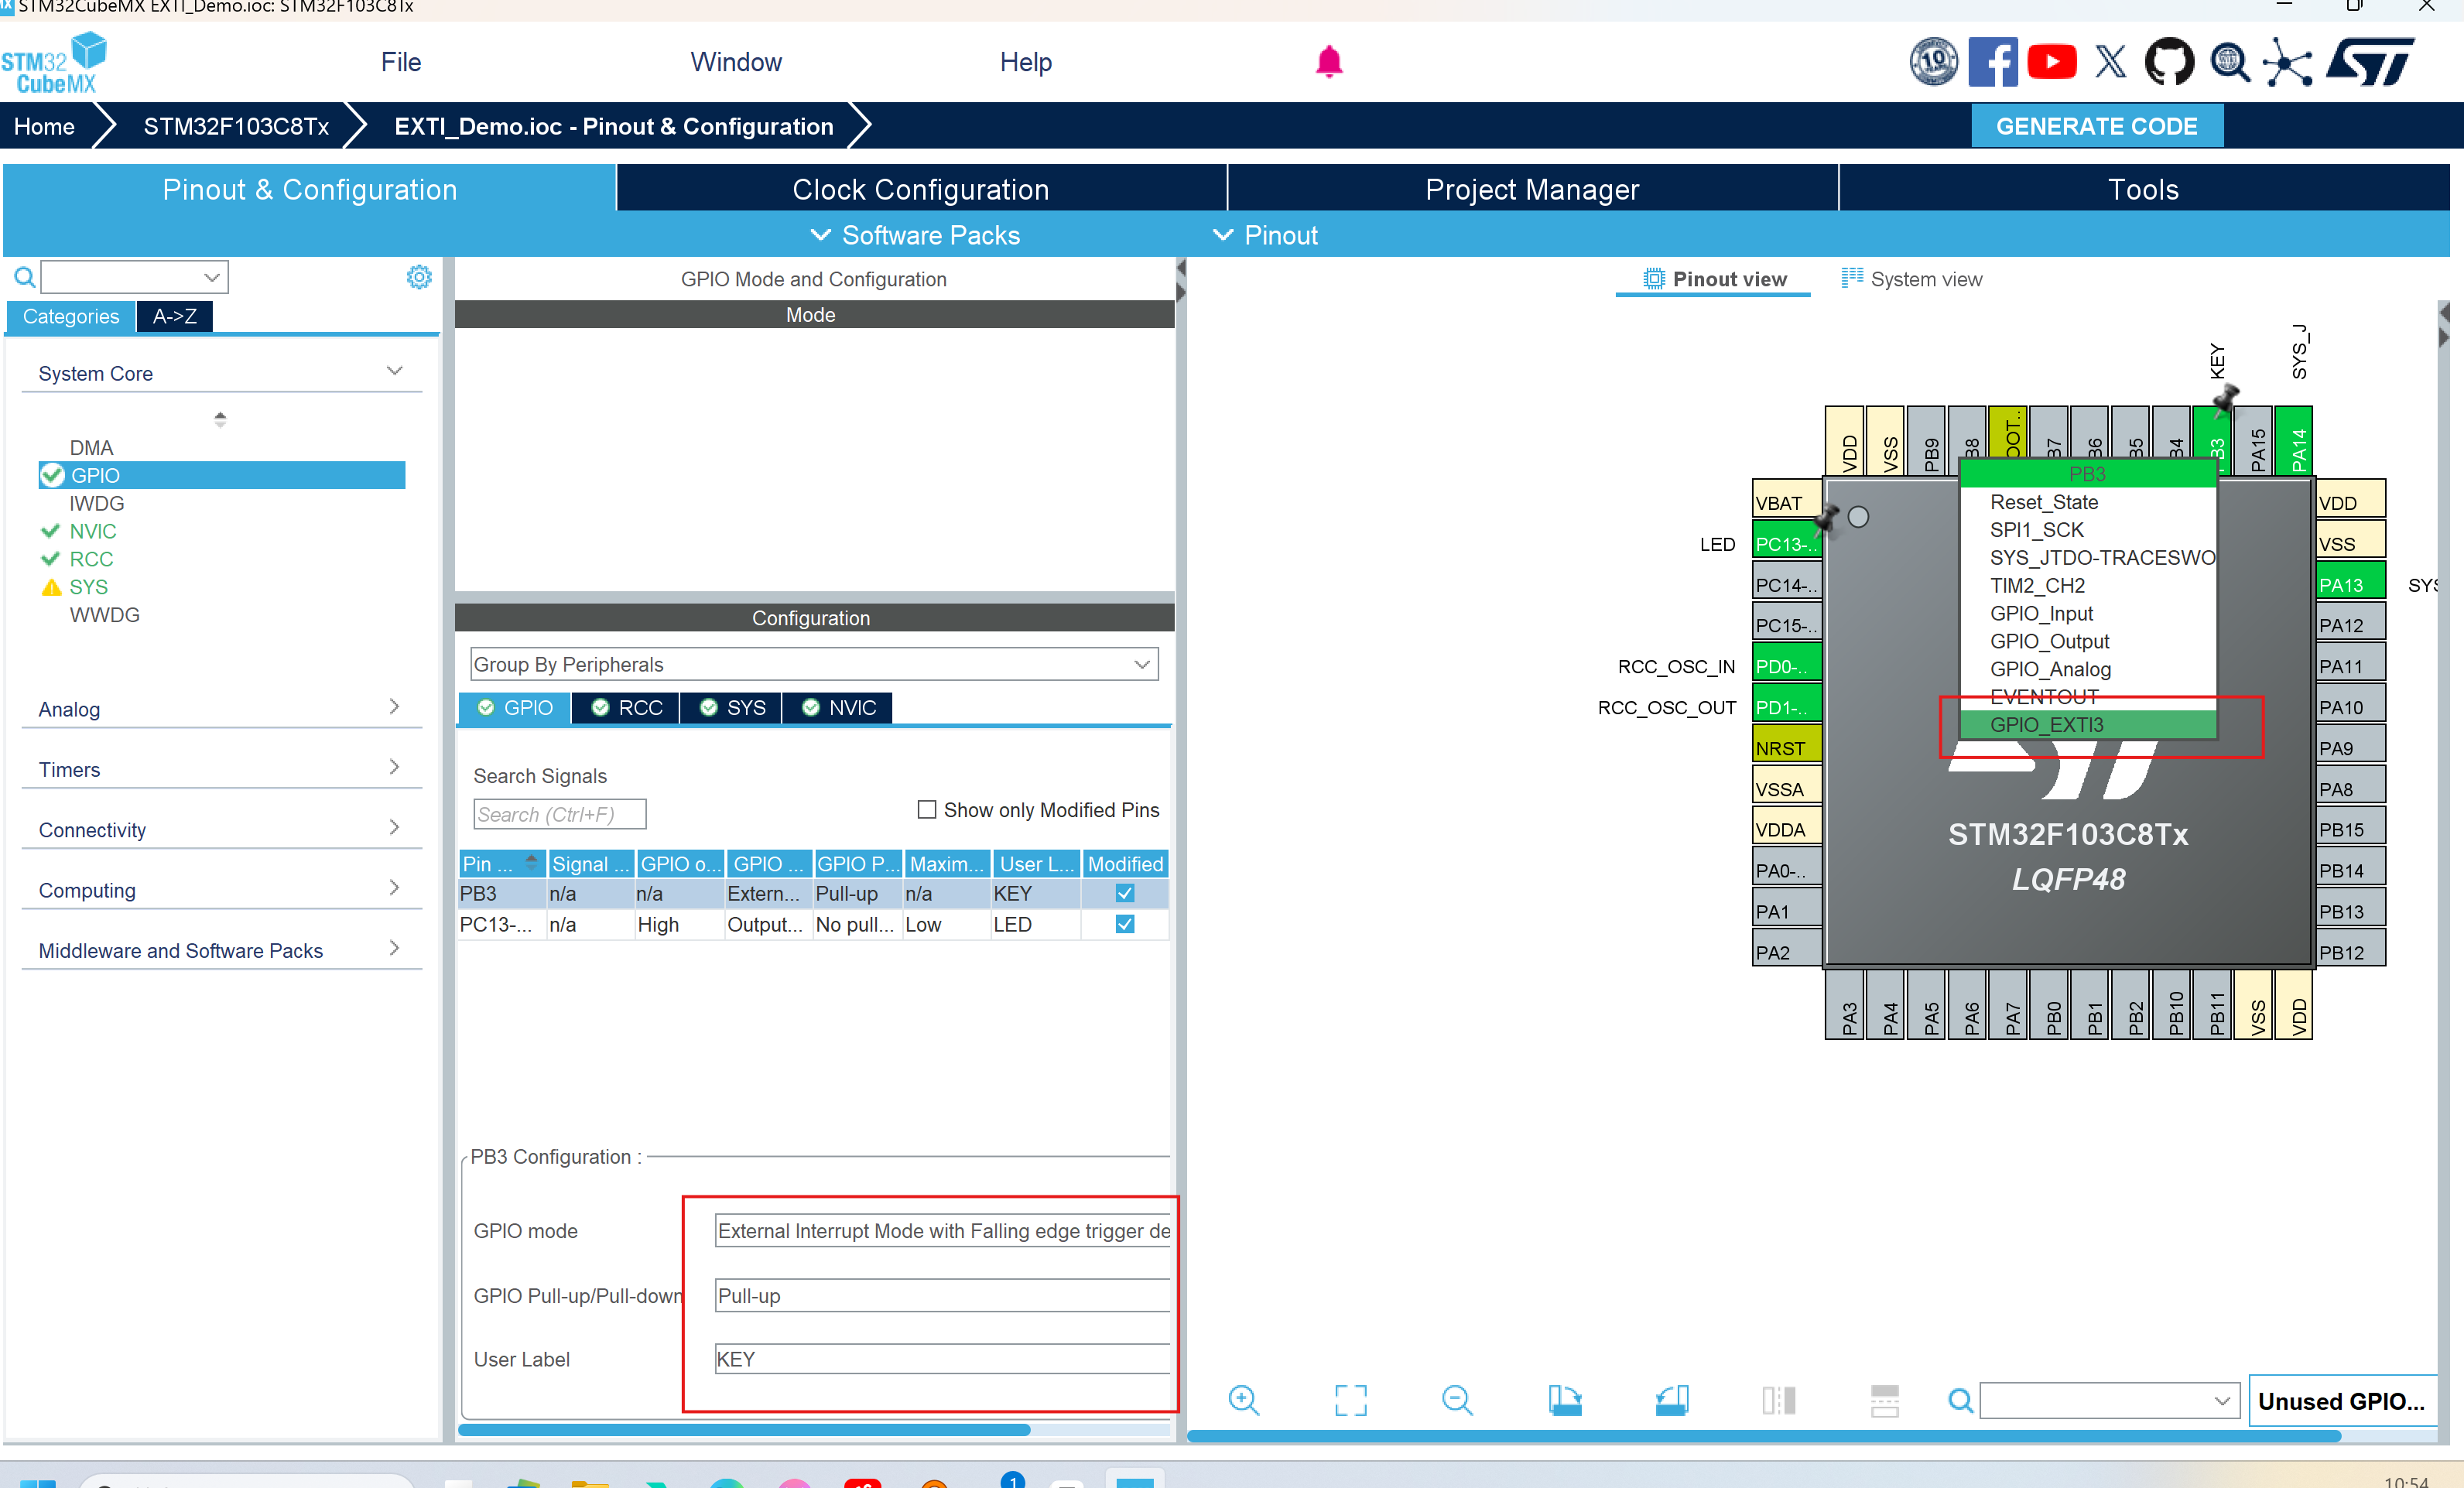Click the Search Signals input field

pyautogui.click(x=559, y=814)
